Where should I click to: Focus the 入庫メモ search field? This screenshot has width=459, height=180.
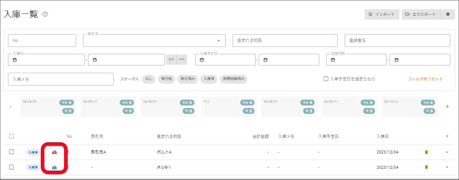pos(61,79)
